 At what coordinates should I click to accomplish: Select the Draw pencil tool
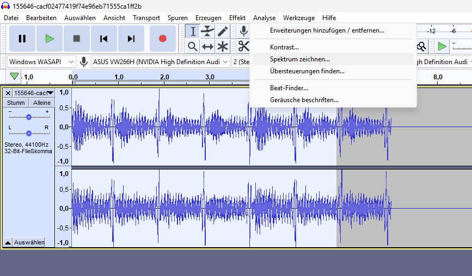click(223, 31)
